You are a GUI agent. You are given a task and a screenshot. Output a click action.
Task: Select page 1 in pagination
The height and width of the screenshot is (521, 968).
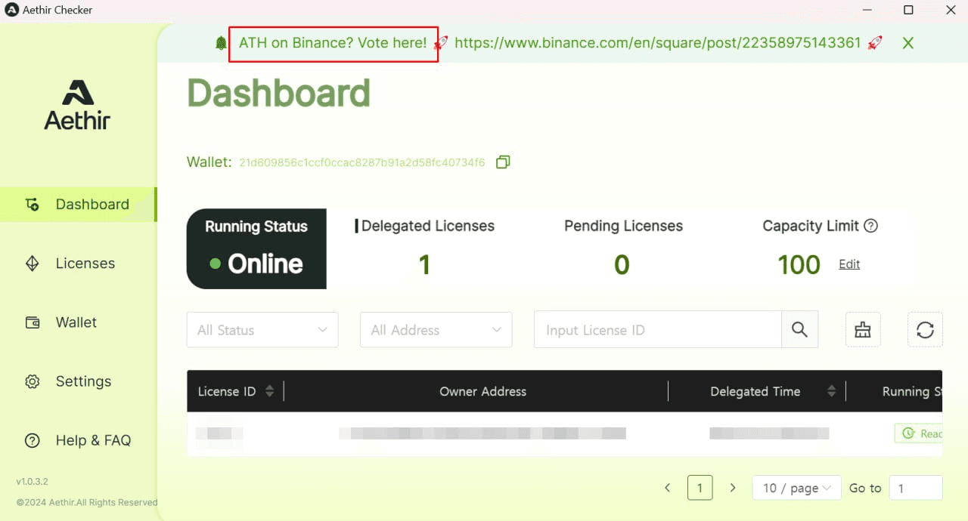[x=700, y=488]
